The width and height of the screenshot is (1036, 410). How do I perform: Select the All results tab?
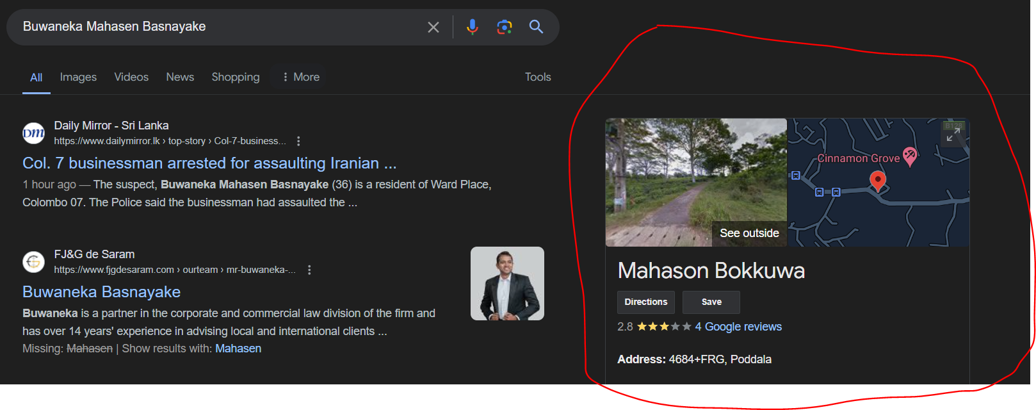(x=36, y=78)
